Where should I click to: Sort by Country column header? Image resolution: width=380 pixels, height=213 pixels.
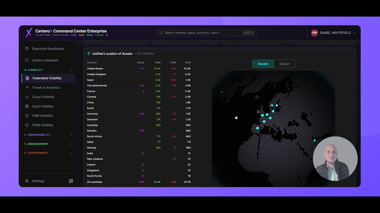click(92, 62)
